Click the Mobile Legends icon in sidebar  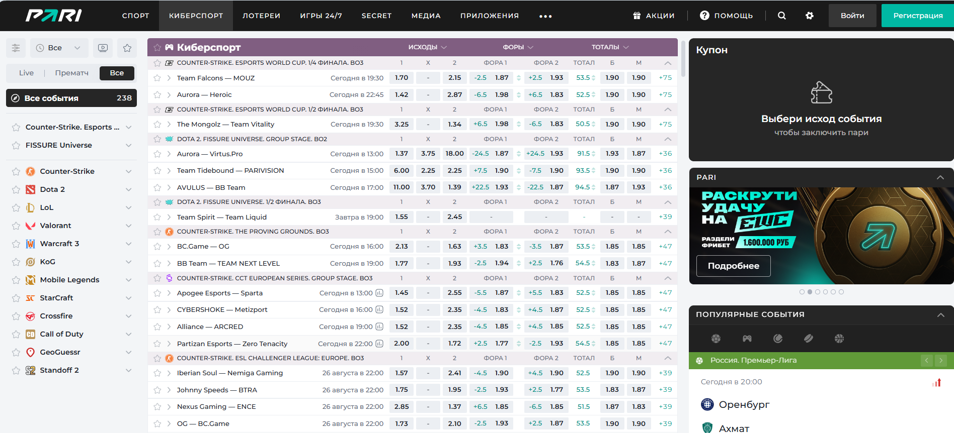[30, 280]
